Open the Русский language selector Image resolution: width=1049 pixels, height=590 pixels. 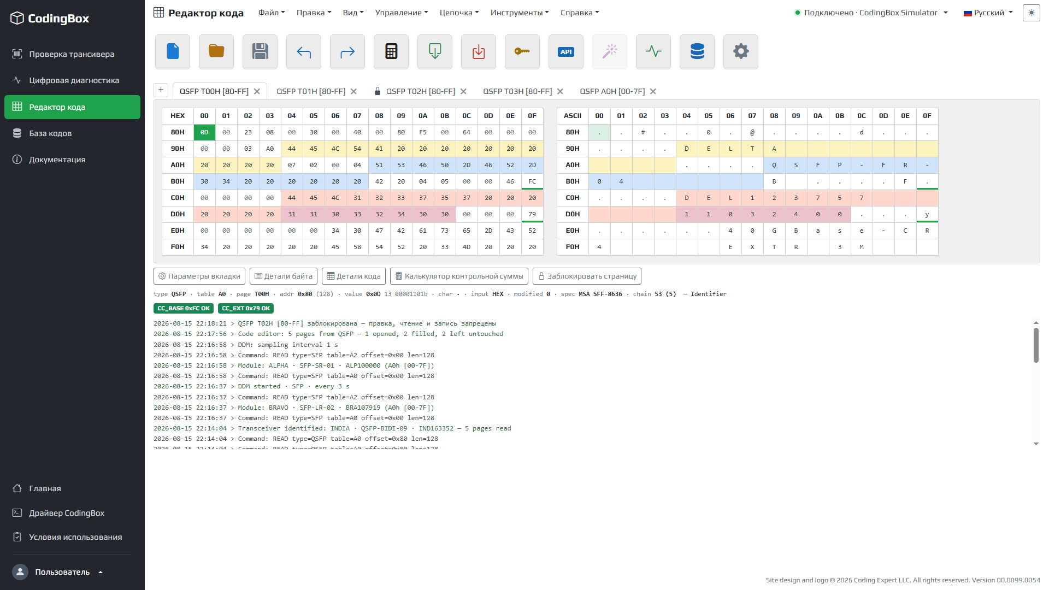coord(988,13)
